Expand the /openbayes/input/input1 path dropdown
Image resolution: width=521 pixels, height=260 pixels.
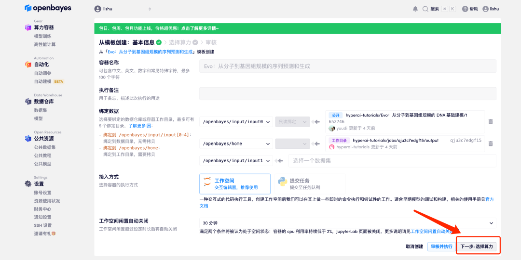click(236, 161)
